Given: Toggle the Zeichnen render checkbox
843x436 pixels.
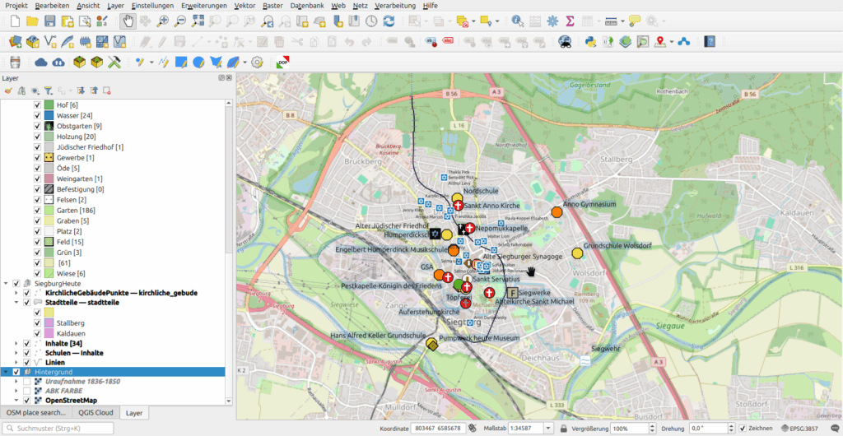Looking at the screenshot, I should [743, 429].
